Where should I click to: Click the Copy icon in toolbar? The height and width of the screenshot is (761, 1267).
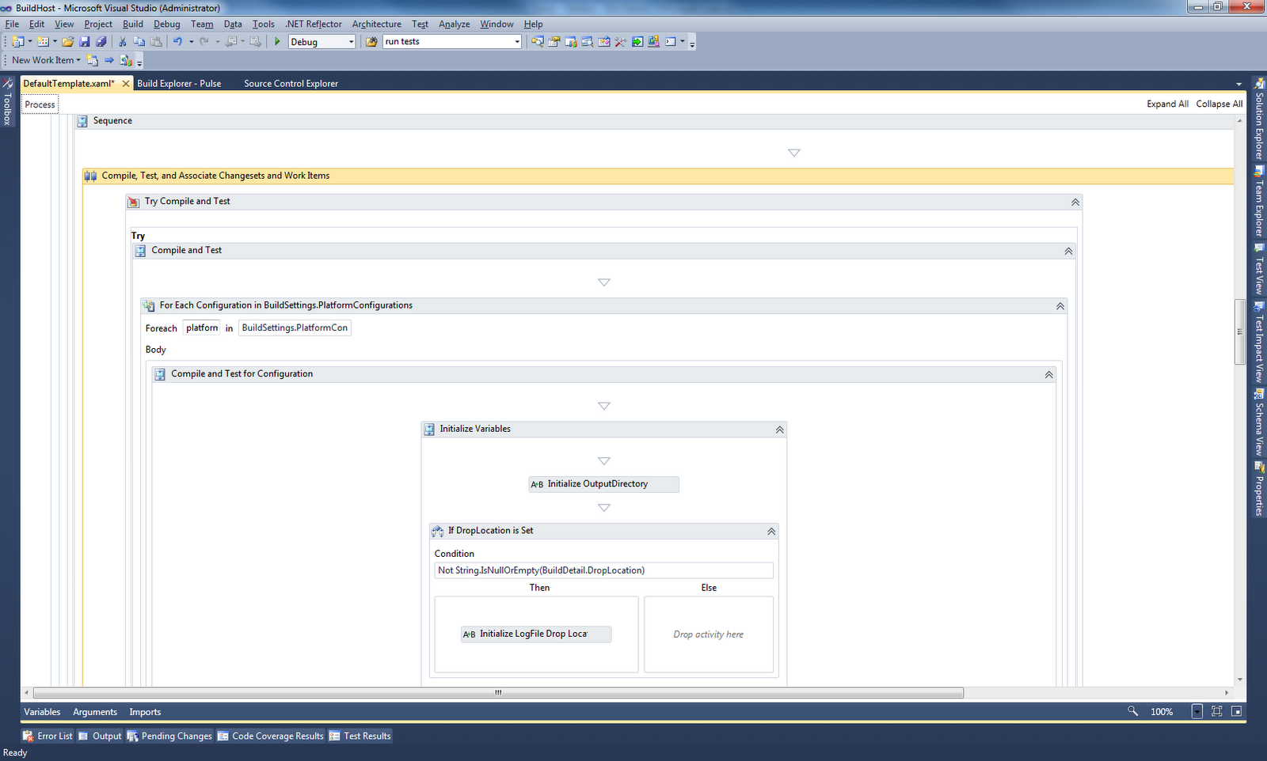tap(139, 42)
